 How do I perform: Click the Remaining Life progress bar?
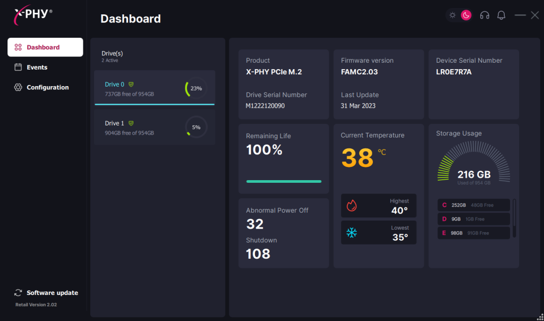(284, 181)
